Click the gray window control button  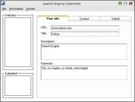point(125,4)
